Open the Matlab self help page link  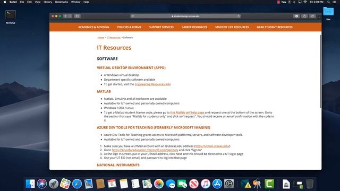point(187,112)
